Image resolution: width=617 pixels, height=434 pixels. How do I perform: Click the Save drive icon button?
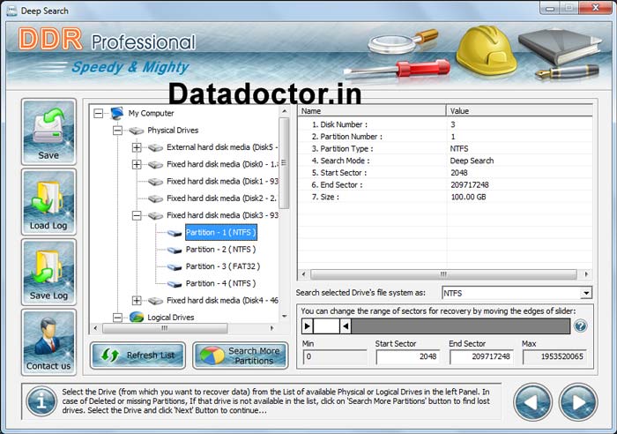[48, 132]
